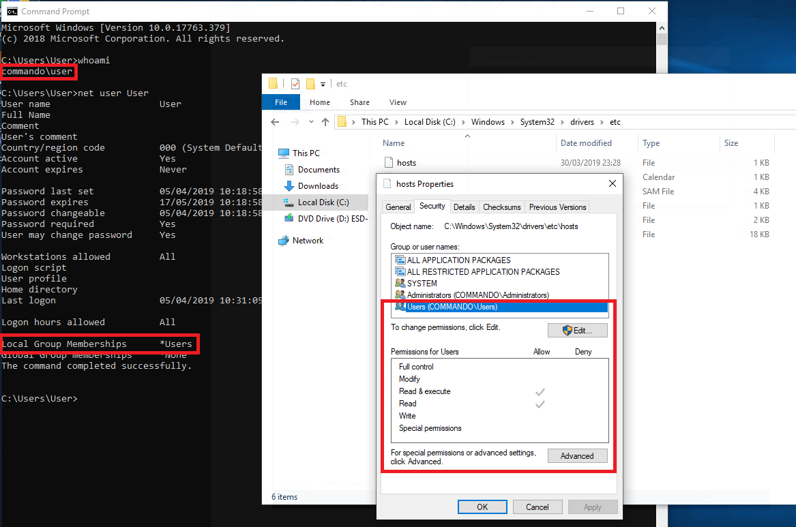Switch to the Details tab
This screenshot has height=527, width=796.
464,207
